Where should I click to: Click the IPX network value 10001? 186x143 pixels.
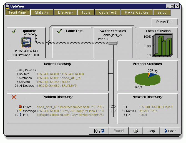coord(143,115)
